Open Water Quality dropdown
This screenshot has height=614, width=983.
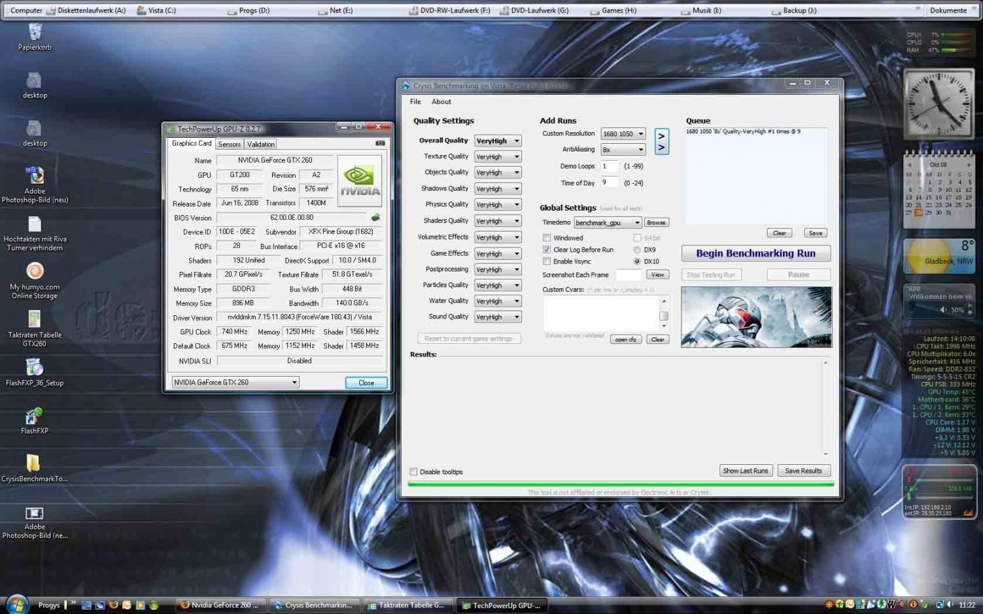(x=498, y=301)
